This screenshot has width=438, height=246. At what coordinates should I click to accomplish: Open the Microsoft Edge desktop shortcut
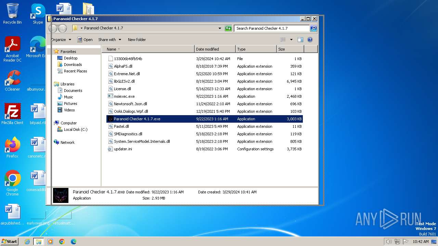pos(37,47)
